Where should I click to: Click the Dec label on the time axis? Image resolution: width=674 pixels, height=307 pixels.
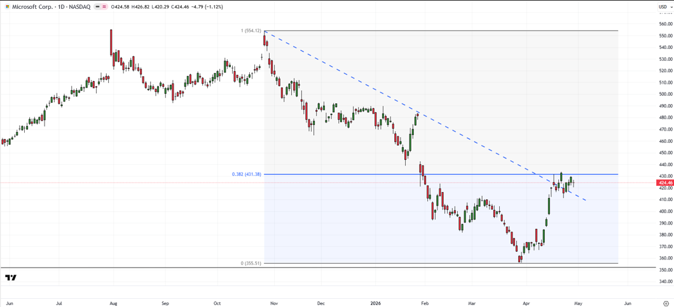point(320,303)
